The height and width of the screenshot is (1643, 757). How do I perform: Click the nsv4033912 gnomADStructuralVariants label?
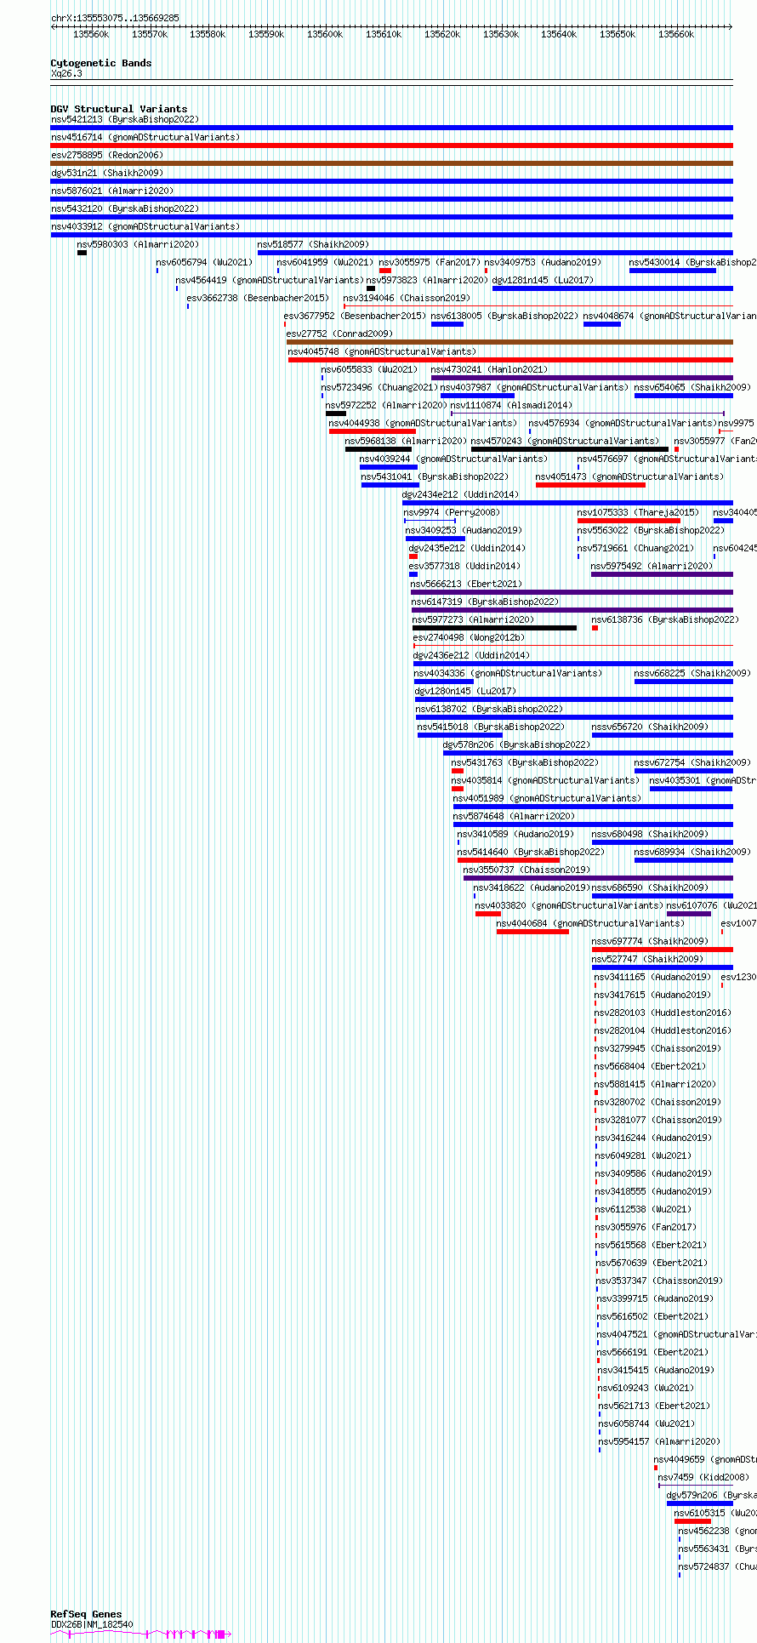145,227
